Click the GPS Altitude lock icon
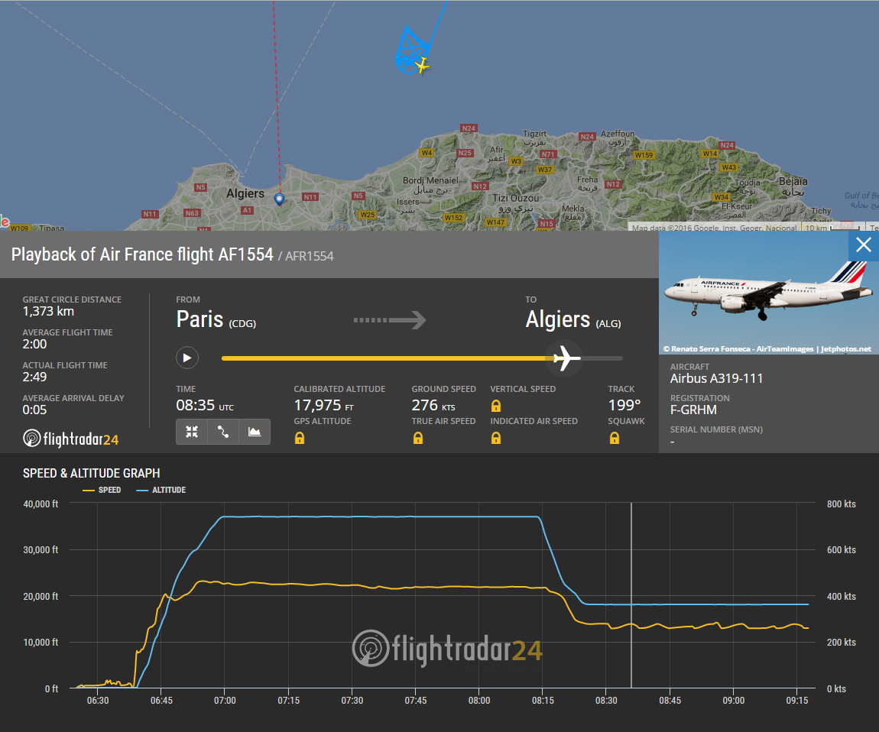 pos(300,438)
